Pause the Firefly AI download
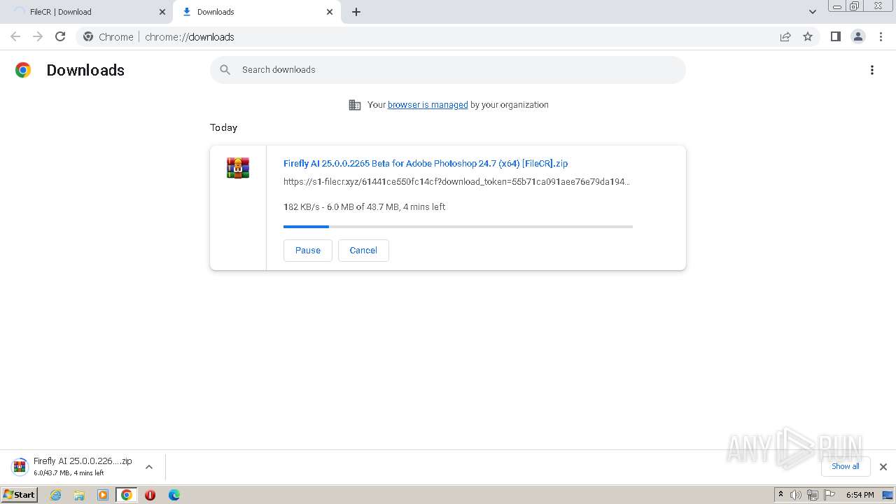This screenshot has width=896, height=504. pyautogui.click(x=308, y=251)
